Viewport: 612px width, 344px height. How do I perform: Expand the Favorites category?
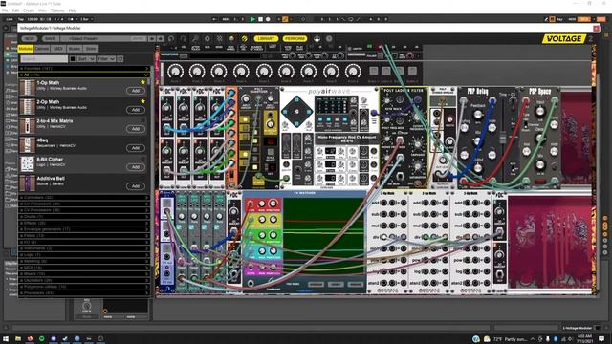[84, 68]
